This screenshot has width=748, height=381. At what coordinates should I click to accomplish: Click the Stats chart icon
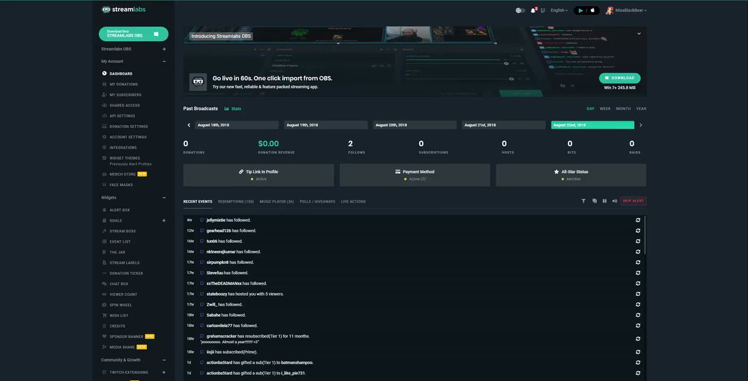point(227,109)
